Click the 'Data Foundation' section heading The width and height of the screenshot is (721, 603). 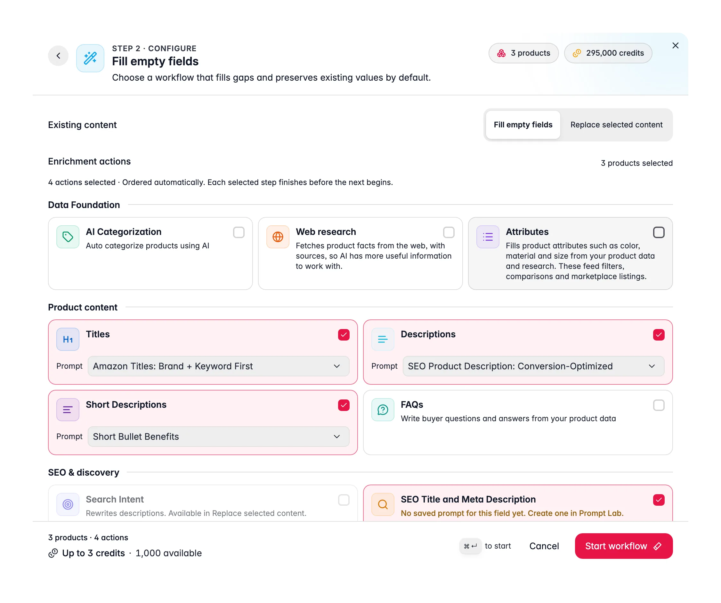[84, 205]
